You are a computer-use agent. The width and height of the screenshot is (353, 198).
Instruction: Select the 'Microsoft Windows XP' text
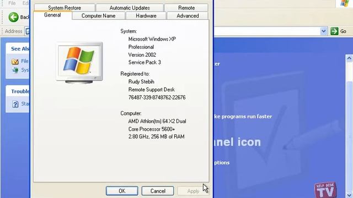[152, 39]
